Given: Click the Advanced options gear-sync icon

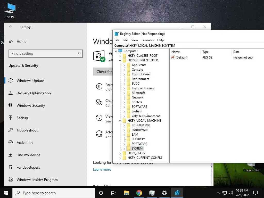Looking at the screenshot, I should pyautogui.click(x=99, y=134).
